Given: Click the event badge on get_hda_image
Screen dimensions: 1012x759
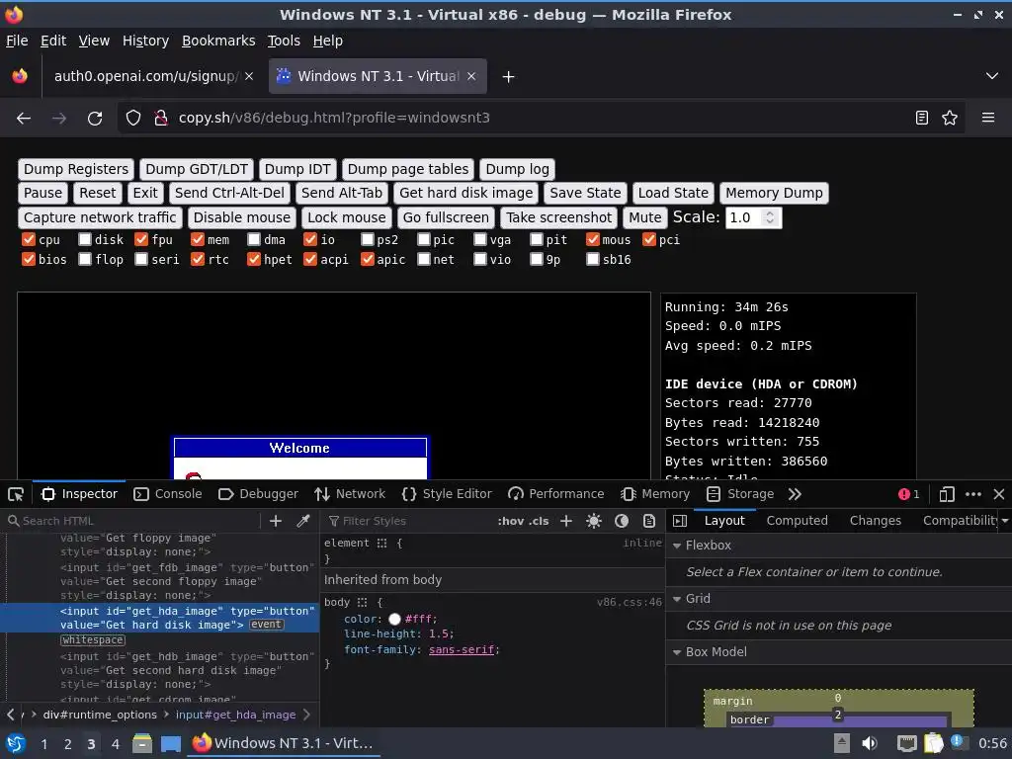Looking at the screenshot, I should (x=266, y=625).
